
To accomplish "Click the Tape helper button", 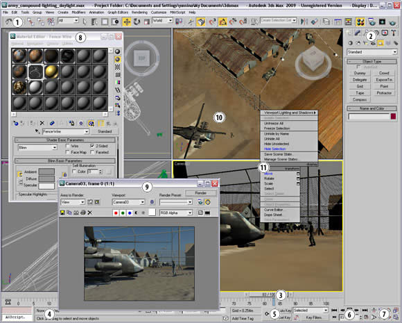I will pyautogui.click(x=360, y=93).
